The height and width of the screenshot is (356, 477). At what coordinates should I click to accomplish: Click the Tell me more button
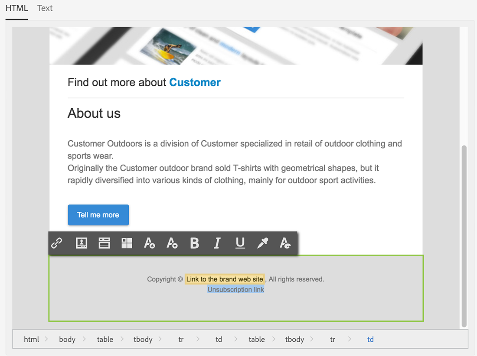coord(98,215)
